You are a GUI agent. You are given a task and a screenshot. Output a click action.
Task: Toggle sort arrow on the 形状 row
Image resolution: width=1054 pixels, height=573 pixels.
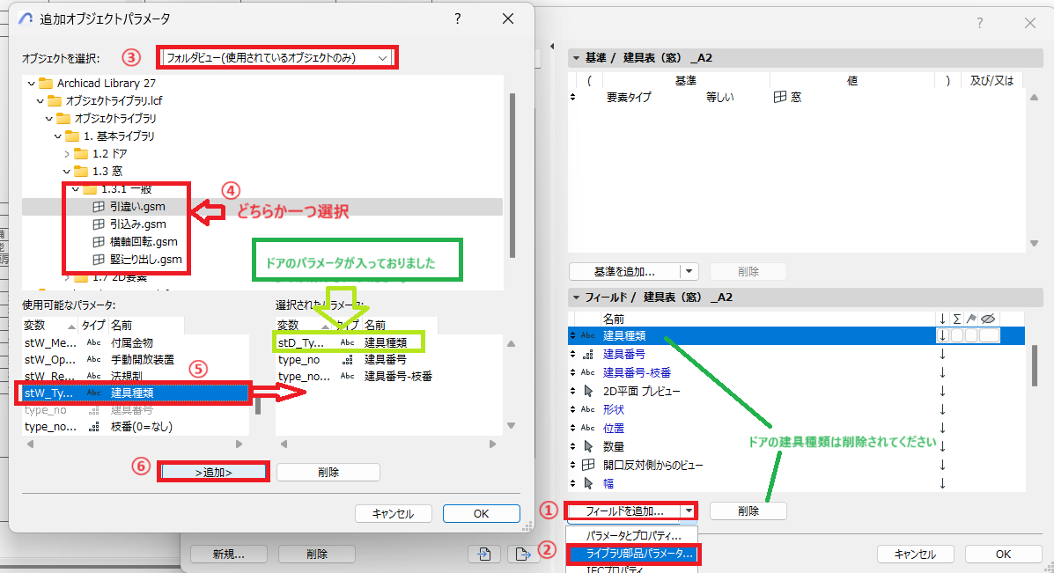coord(943,409)
